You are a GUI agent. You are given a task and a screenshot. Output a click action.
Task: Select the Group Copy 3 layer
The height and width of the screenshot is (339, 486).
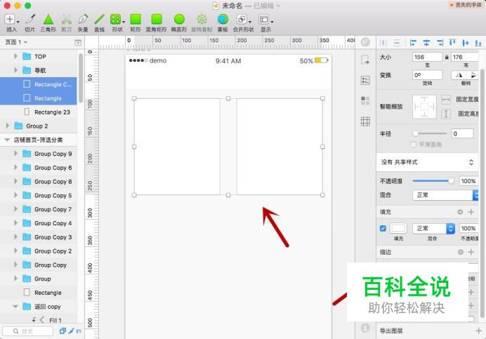point(39,237)
